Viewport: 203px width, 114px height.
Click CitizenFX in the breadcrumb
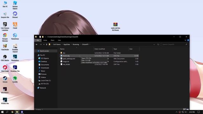85,44
